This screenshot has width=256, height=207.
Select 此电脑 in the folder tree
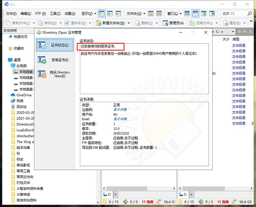pyautogui.click(x=21, y=66)
